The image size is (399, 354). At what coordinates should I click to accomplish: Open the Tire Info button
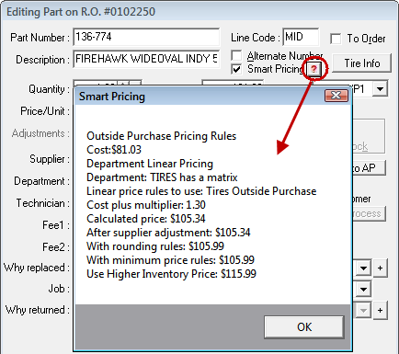(361, 63)
